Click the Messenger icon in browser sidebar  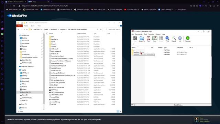pyautogui.click(x=2, y=29)
